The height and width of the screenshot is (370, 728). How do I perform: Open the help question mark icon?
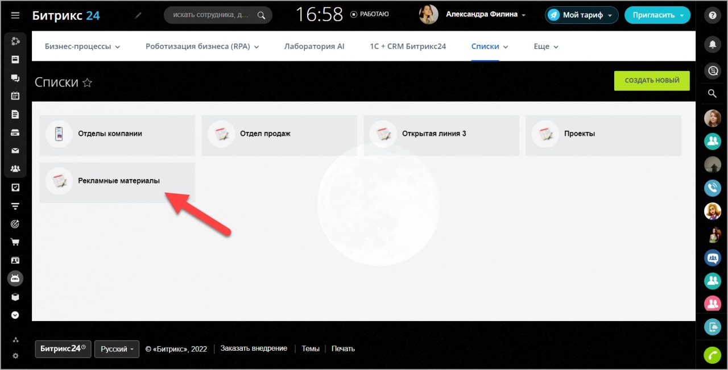point(712,15)
